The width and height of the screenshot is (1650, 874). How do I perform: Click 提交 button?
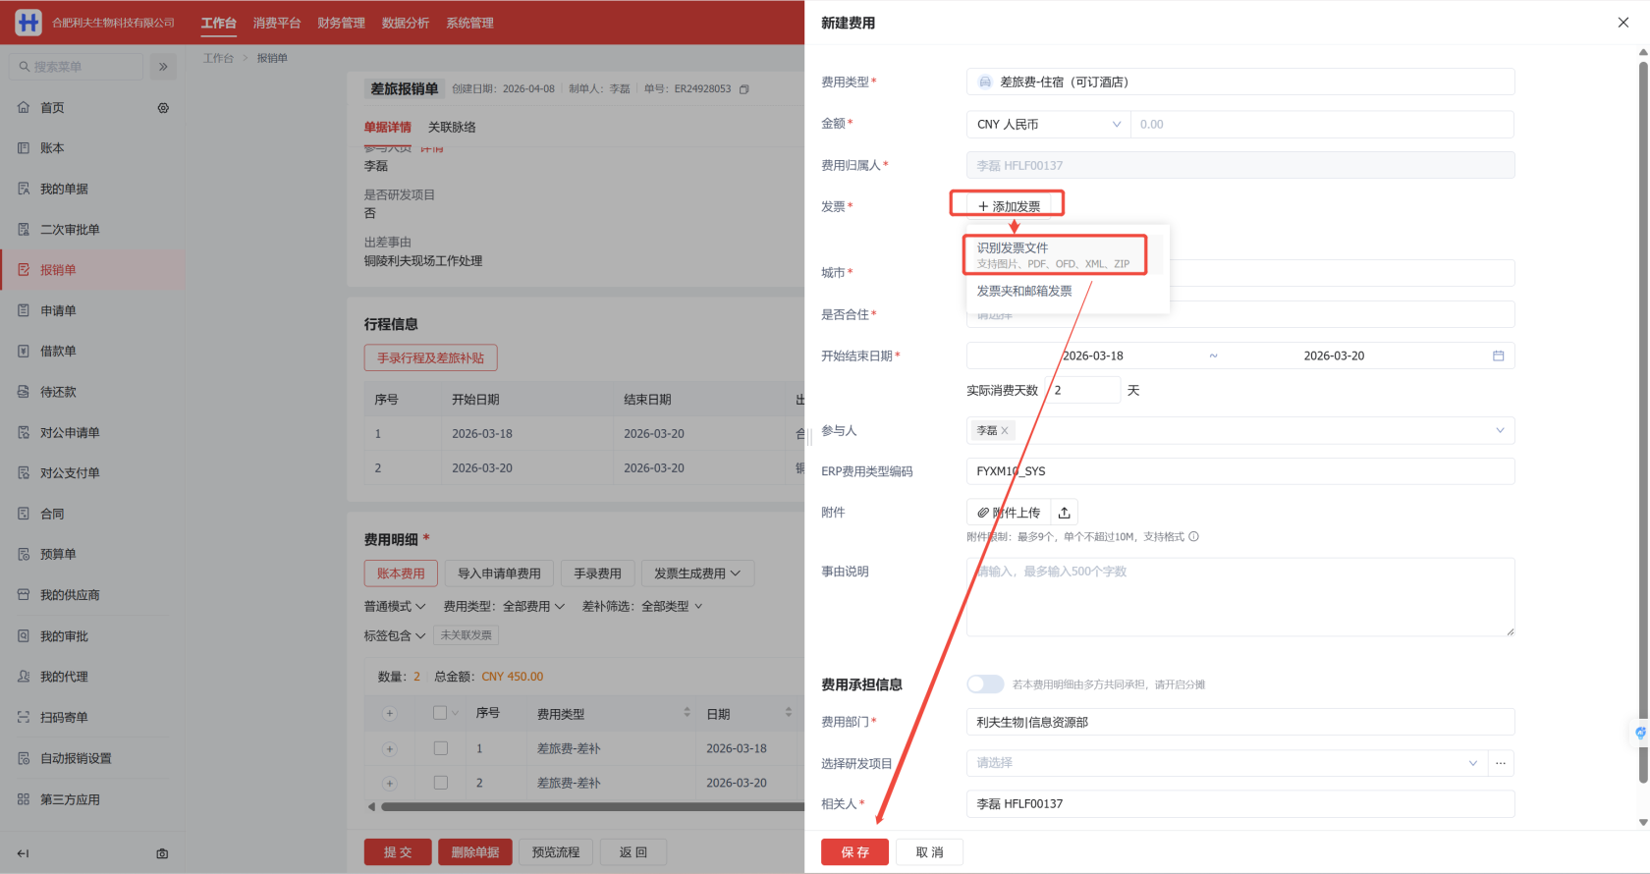(398, 851)
